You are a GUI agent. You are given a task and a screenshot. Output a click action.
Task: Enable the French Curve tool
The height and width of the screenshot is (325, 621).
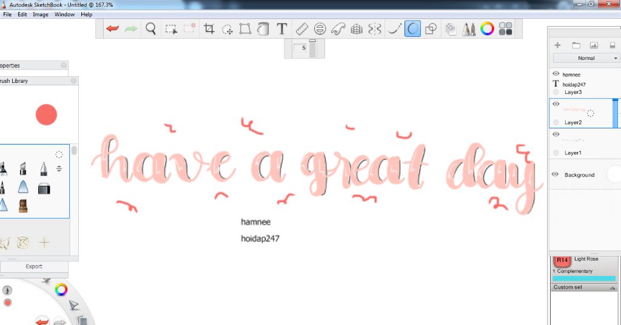pyautogui.click(x=338, y=29)
